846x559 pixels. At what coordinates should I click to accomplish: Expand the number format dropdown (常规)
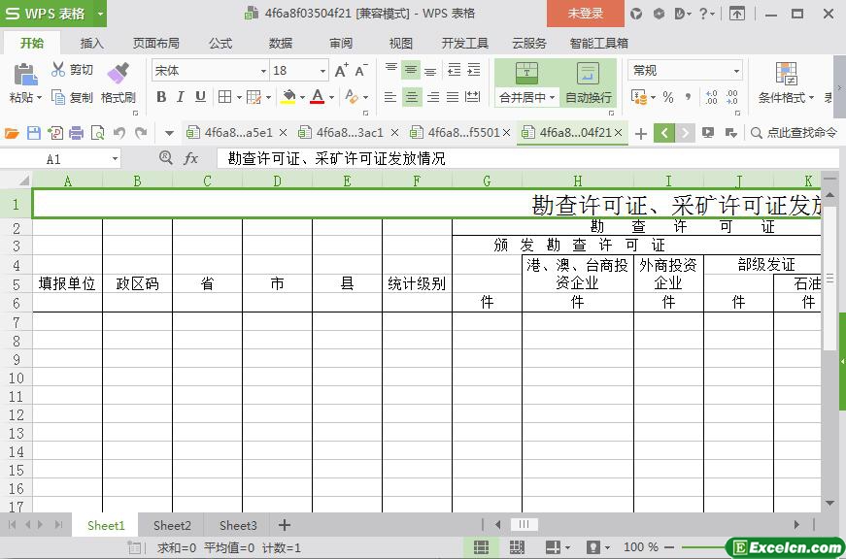click(736, 71)
